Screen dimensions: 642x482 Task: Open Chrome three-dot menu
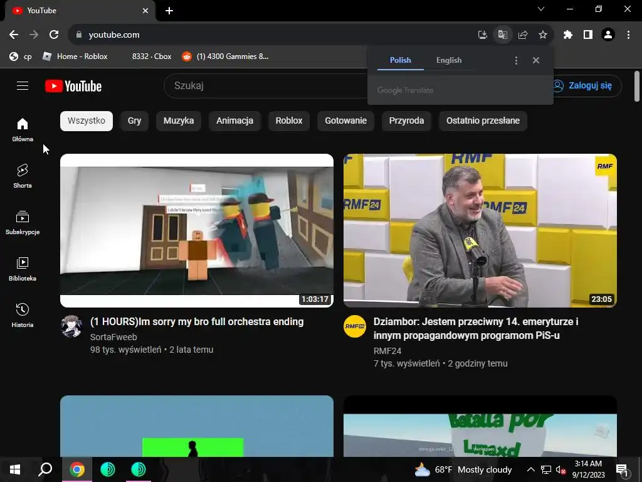tap(628, 35)
